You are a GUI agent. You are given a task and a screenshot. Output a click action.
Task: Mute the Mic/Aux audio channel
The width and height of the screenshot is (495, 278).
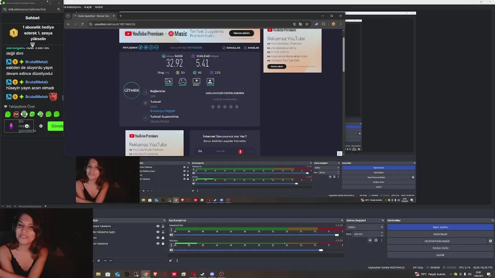pos(171,250)
